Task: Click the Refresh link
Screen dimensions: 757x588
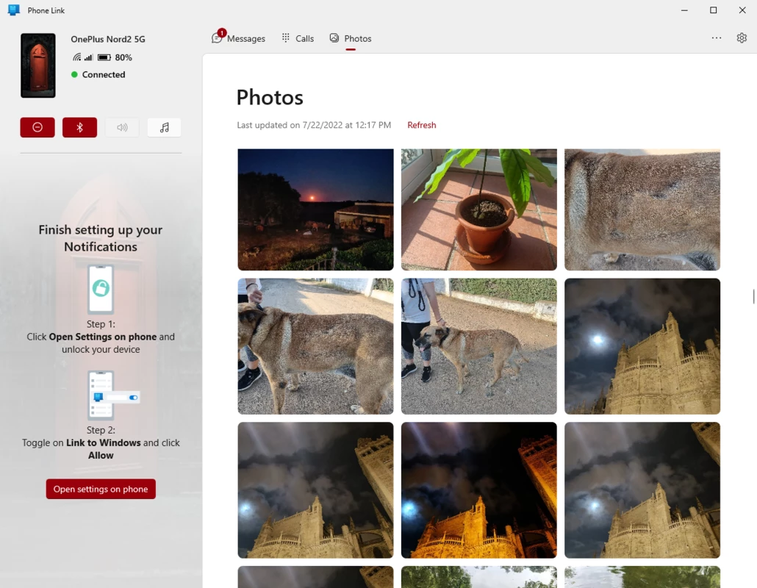Action: tap(421, 125)
